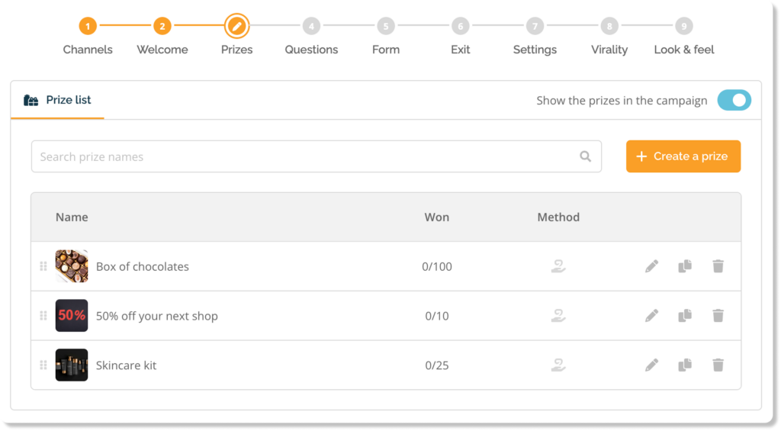Delete the Skincare kit prize
Image resolution: width=781 pixels, height=431 pixels.
tap(718, 365)
